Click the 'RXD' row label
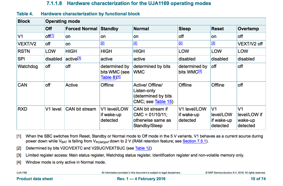 point(22,109)
